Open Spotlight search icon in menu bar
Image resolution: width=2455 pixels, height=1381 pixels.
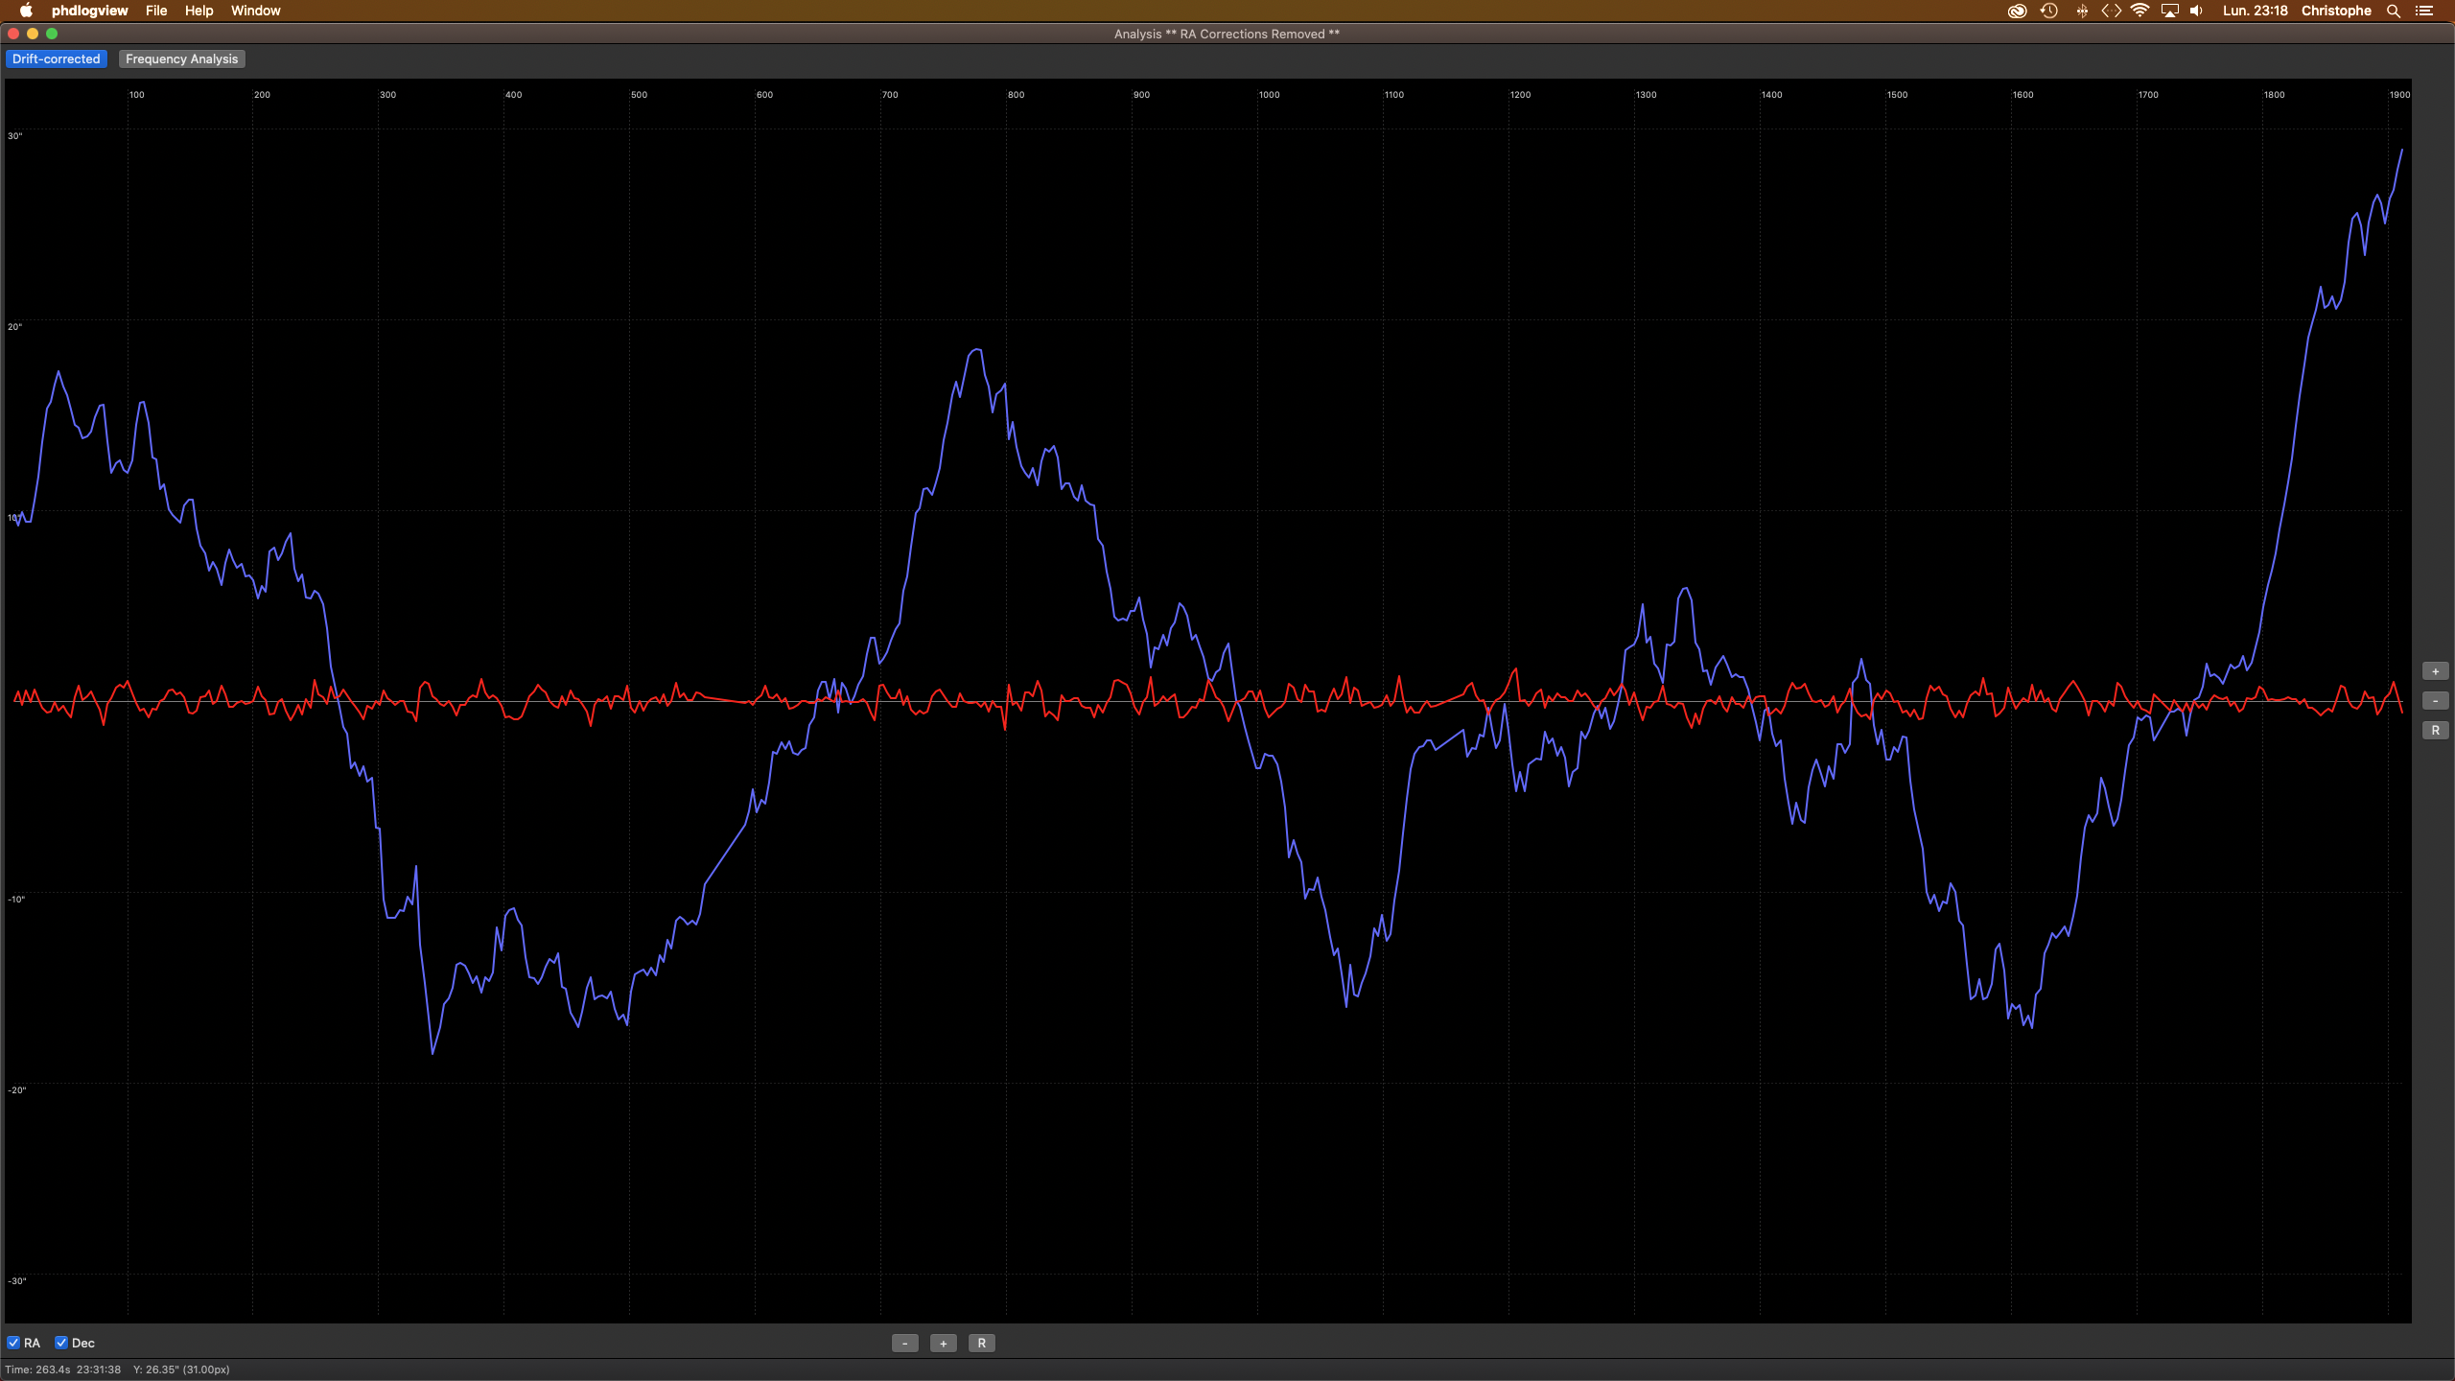(2394, 11)
